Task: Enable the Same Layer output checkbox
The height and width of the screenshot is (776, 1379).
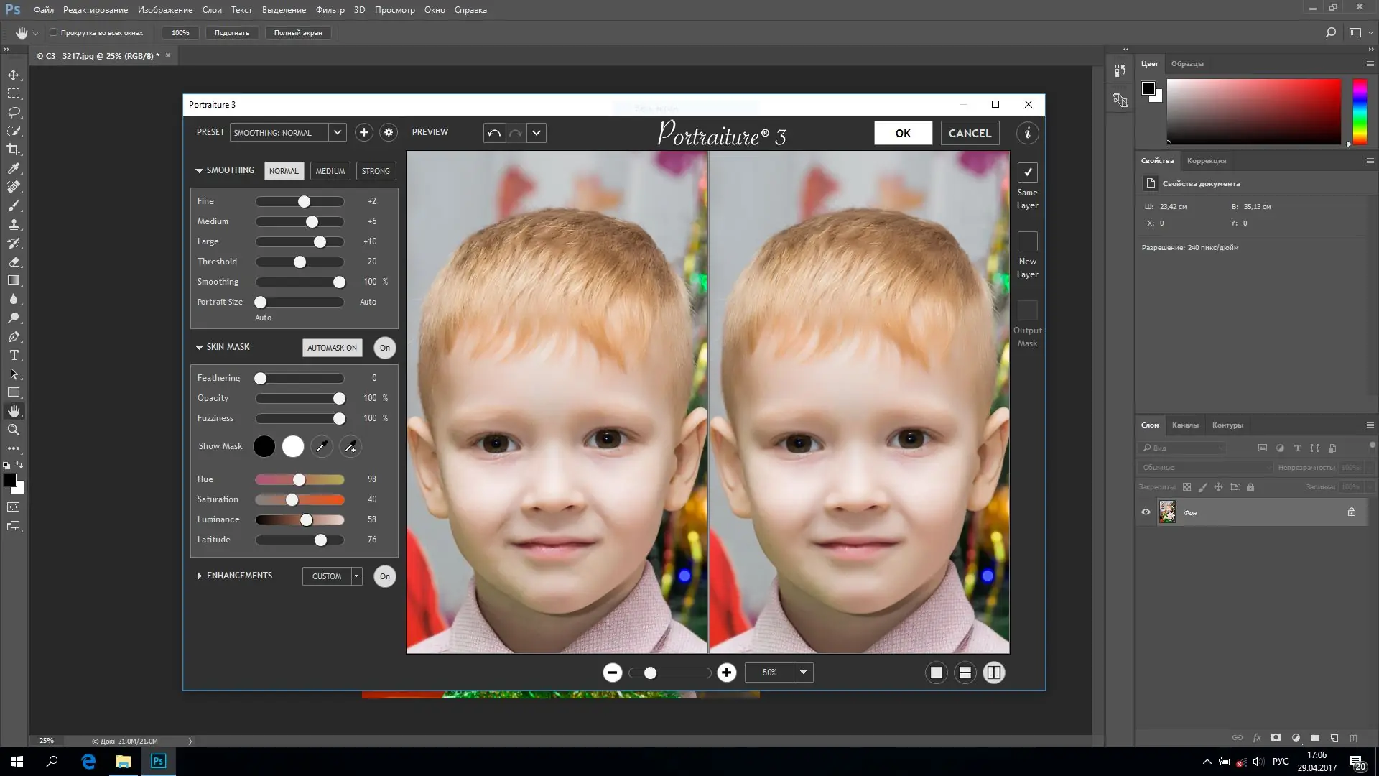Action: (1028, 172)
